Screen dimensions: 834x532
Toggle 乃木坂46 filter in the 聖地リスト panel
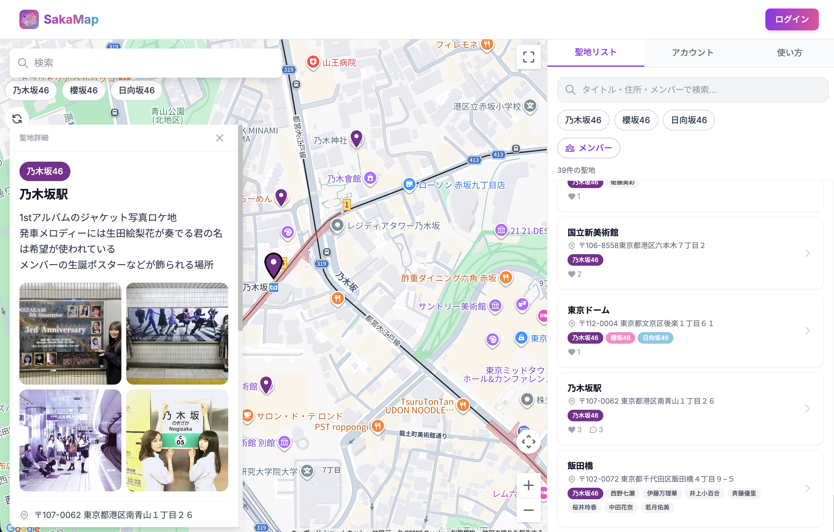point(583,120)
